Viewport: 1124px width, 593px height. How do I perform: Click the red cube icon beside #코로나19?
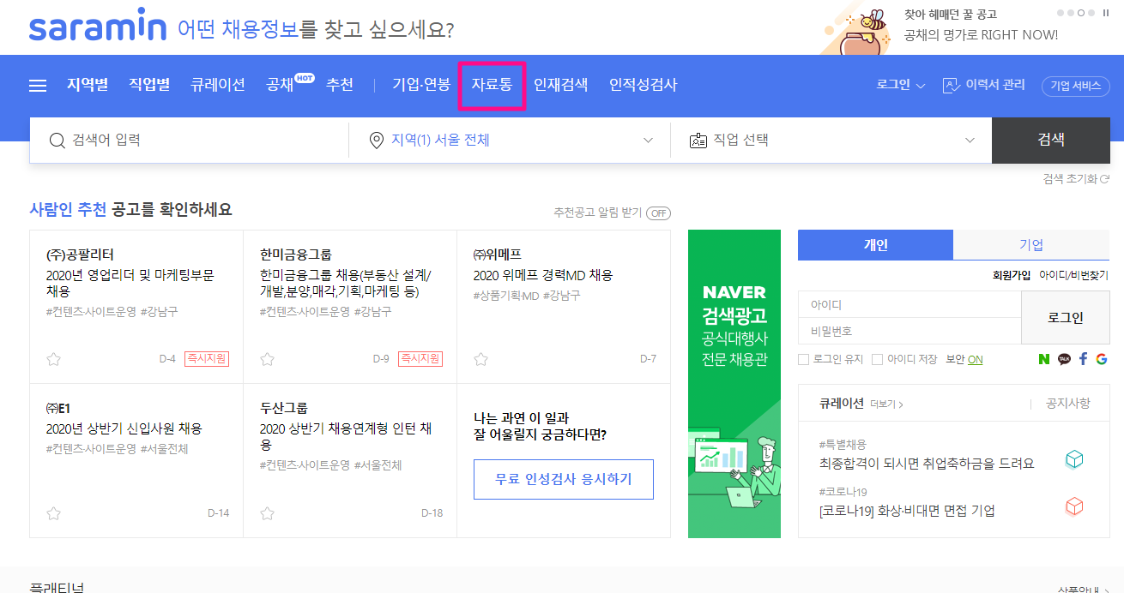[1074, 506]
